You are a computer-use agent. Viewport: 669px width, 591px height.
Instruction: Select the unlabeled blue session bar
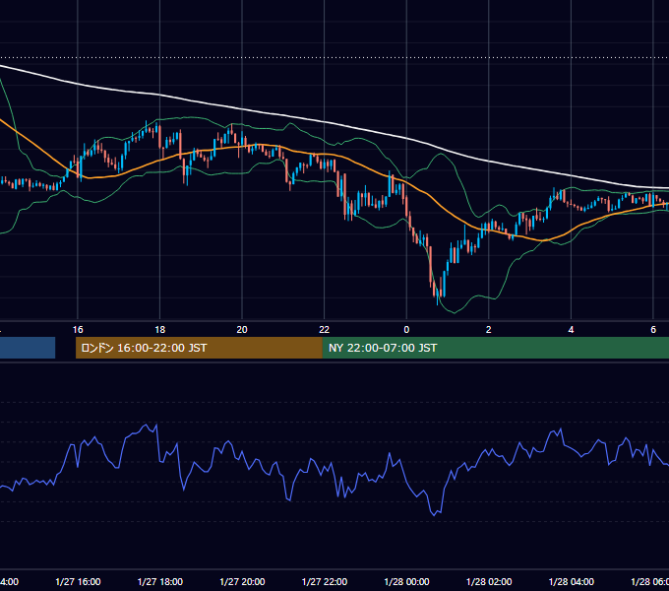(28, 348)
